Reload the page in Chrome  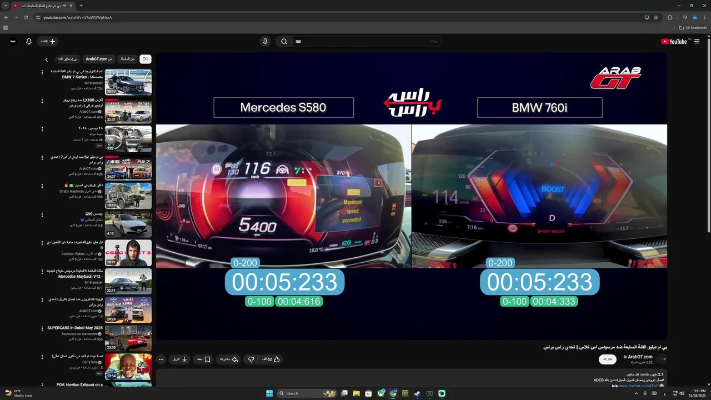(26, 17)
